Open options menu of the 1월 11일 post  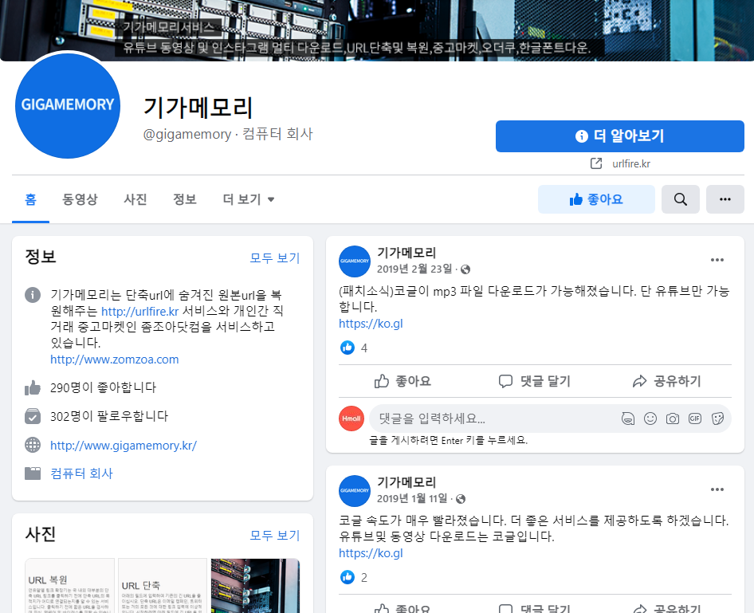(x=717, y=489)
